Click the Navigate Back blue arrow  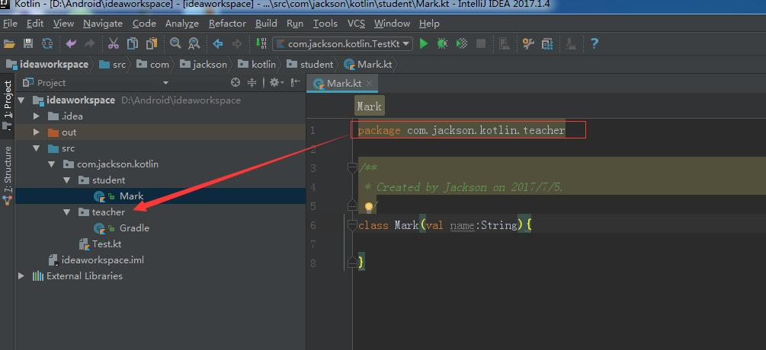[218, 44]
